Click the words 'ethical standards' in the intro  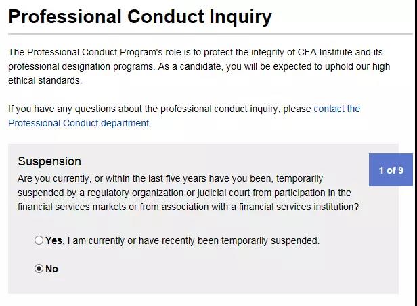[x=45, y=80]
